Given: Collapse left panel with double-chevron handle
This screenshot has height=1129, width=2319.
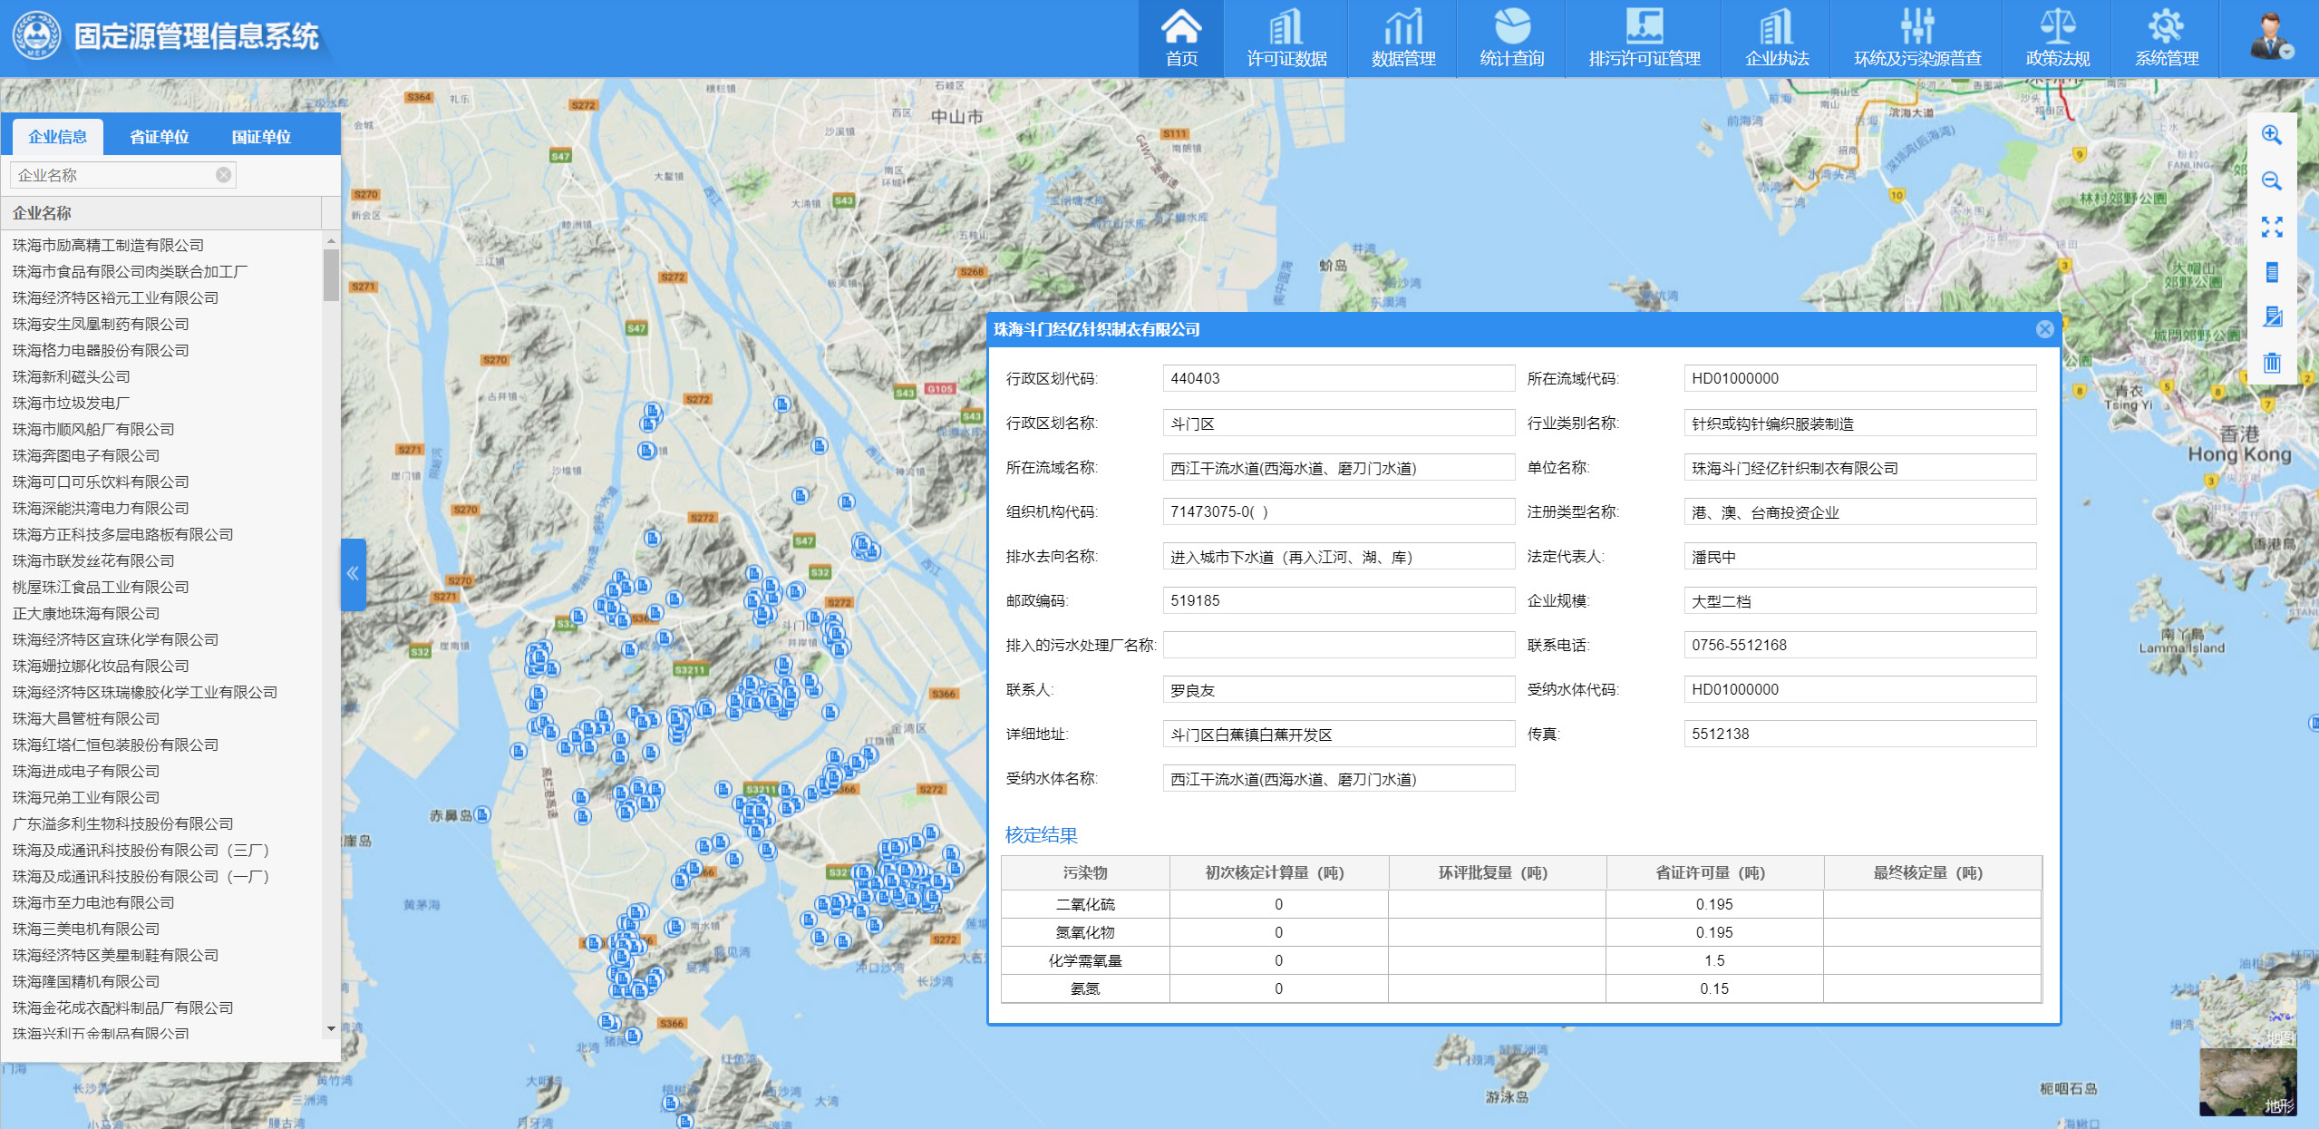Looking at the screenshot, I should coord(353,573).
